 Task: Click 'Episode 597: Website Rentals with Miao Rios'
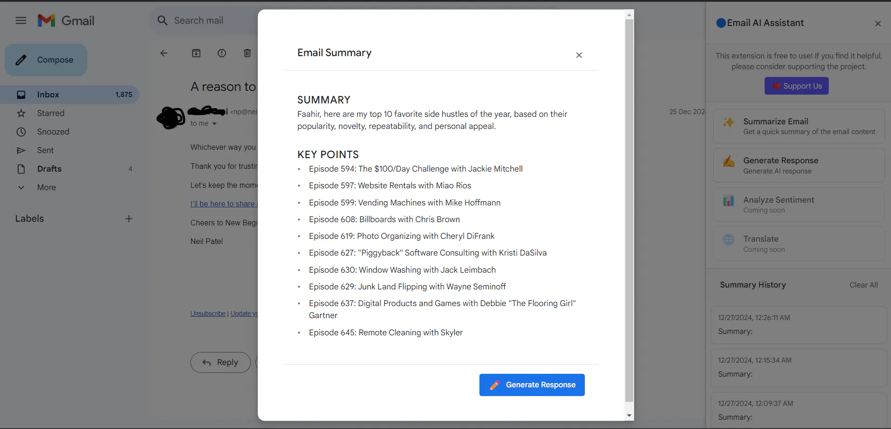coord(390,186)
